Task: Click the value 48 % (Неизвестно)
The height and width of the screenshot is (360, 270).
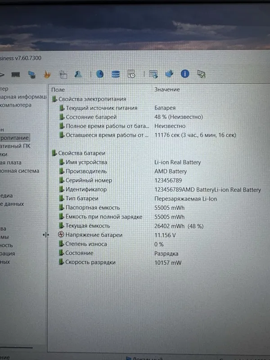Action: (179, 117)
